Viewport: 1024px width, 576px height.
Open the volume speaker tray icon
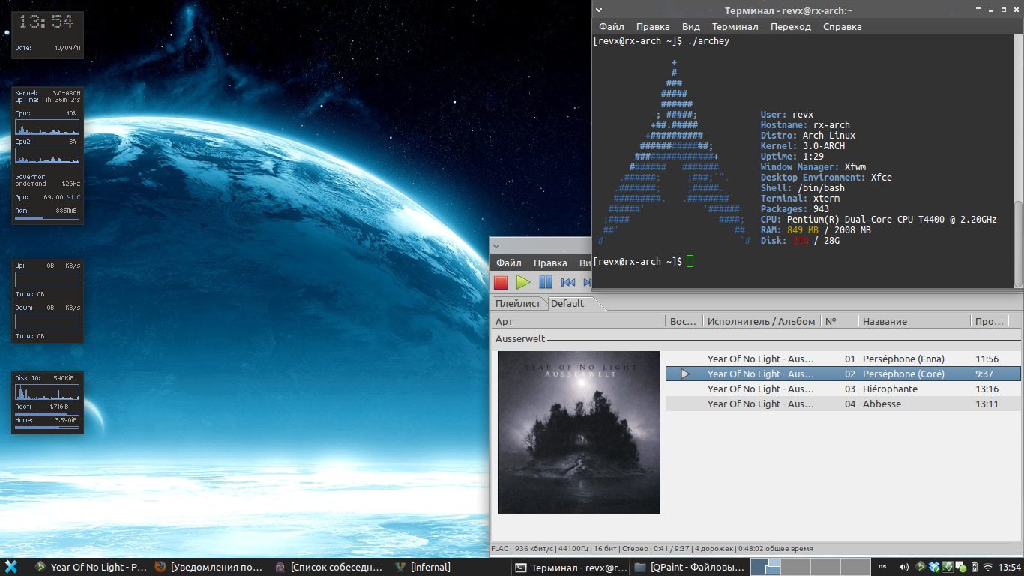coord(904,567)
